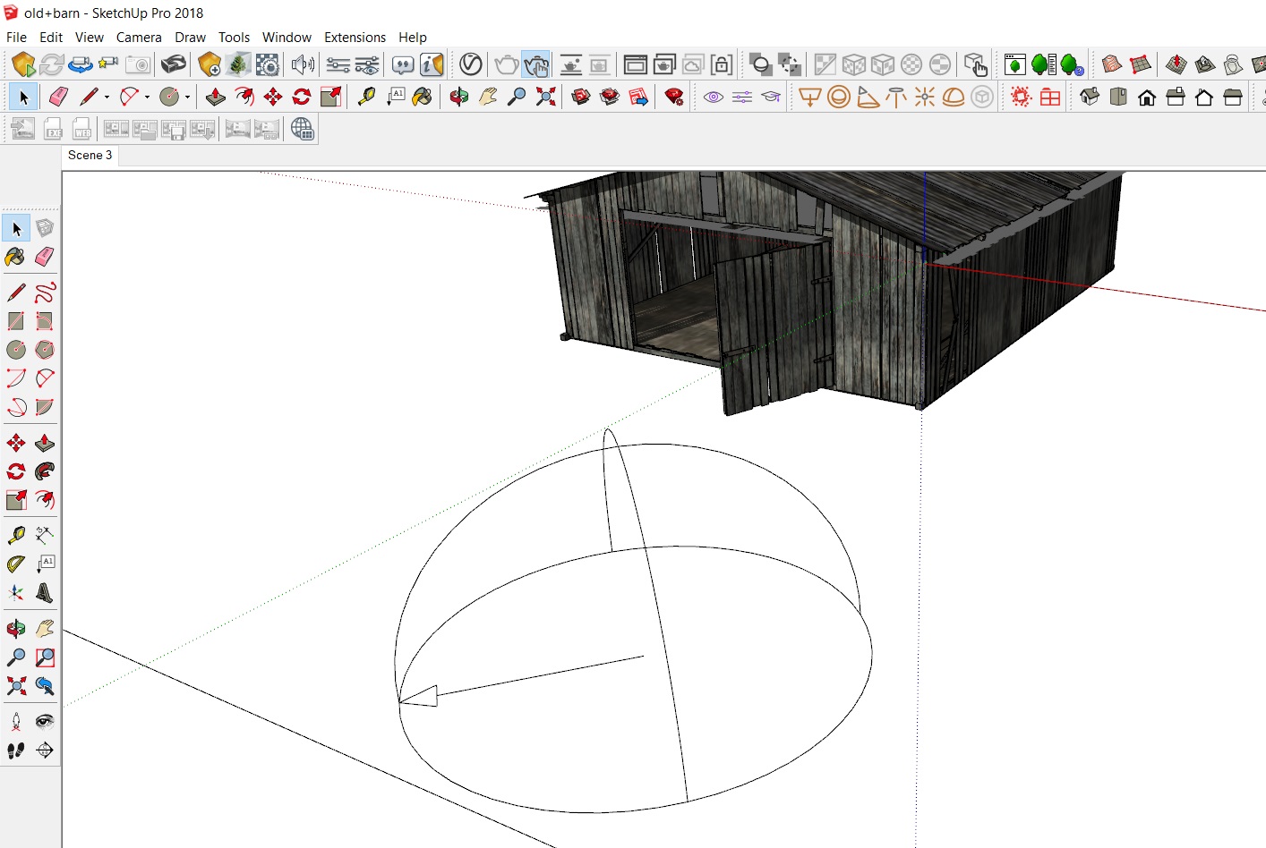Viewport: 1266px width, 848px height.
Task: Open the View menu
Action: coord(90,38)
